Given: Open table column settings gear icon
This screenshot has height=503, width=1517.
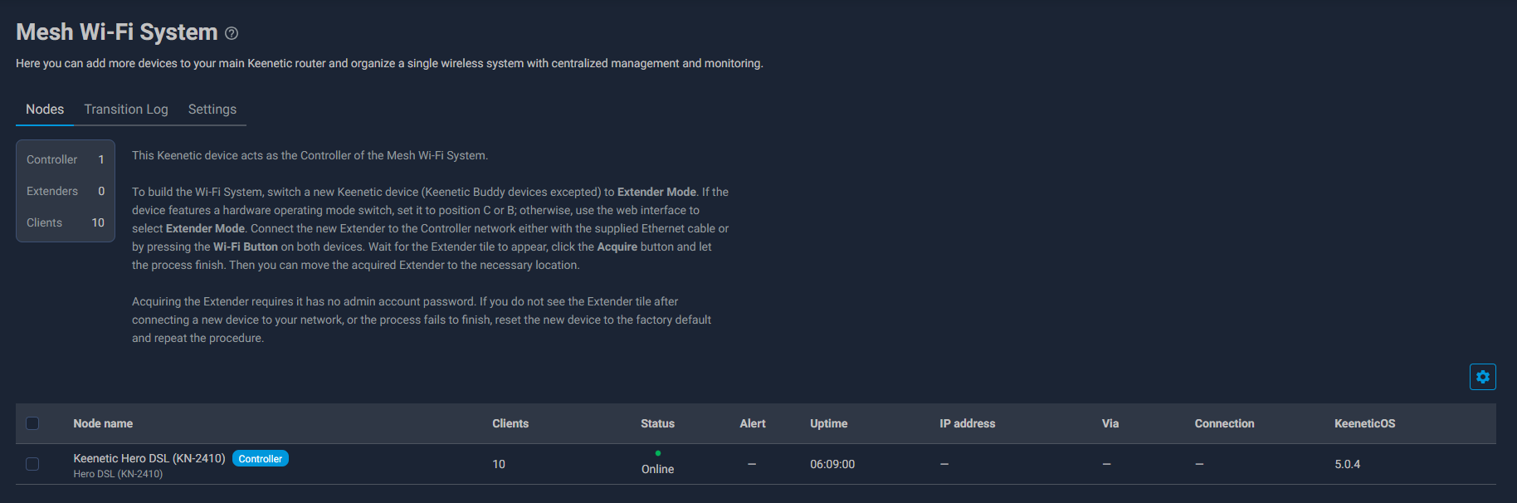Looking at the screenshot, I should [x=1482, y=377].
